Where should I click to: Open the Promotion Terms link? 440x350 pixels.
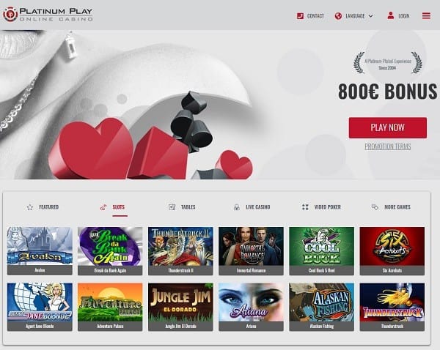coord(387,146)
